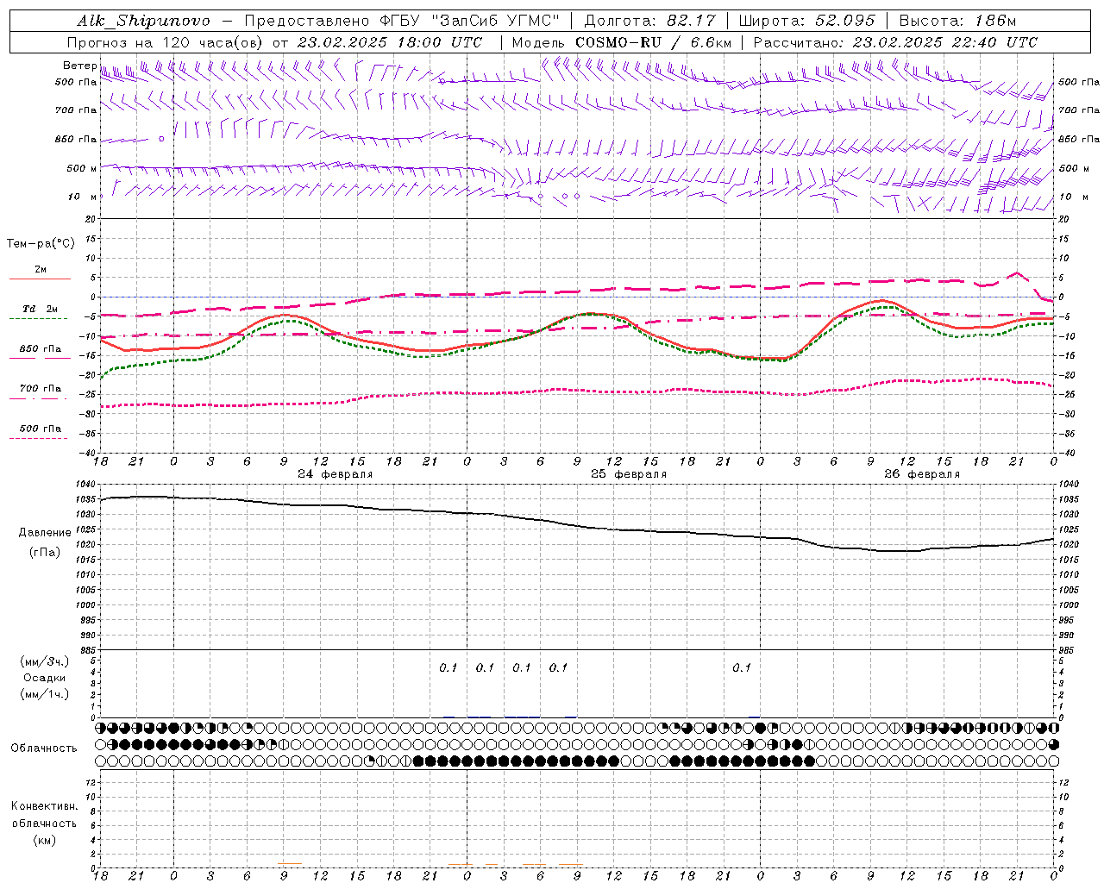Click the Td 2м dew point legend label
Screen dimensions: 1104x883
[x=41, y=309]
